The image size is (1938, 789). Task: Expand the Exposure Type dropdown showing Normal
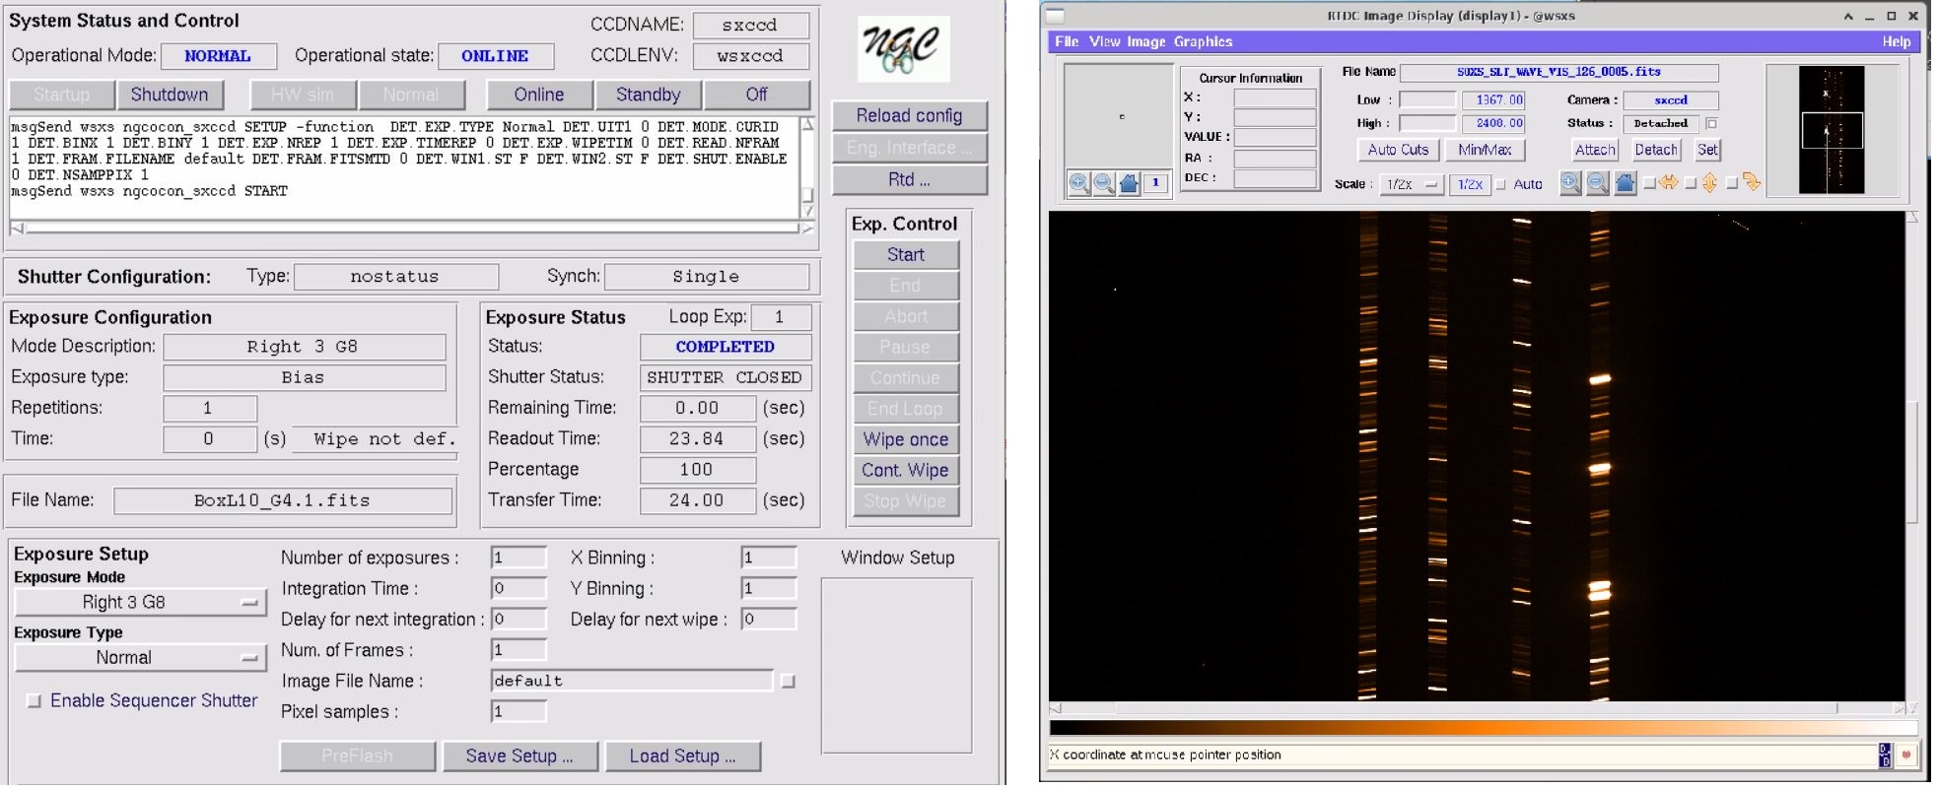pos(140,658)
